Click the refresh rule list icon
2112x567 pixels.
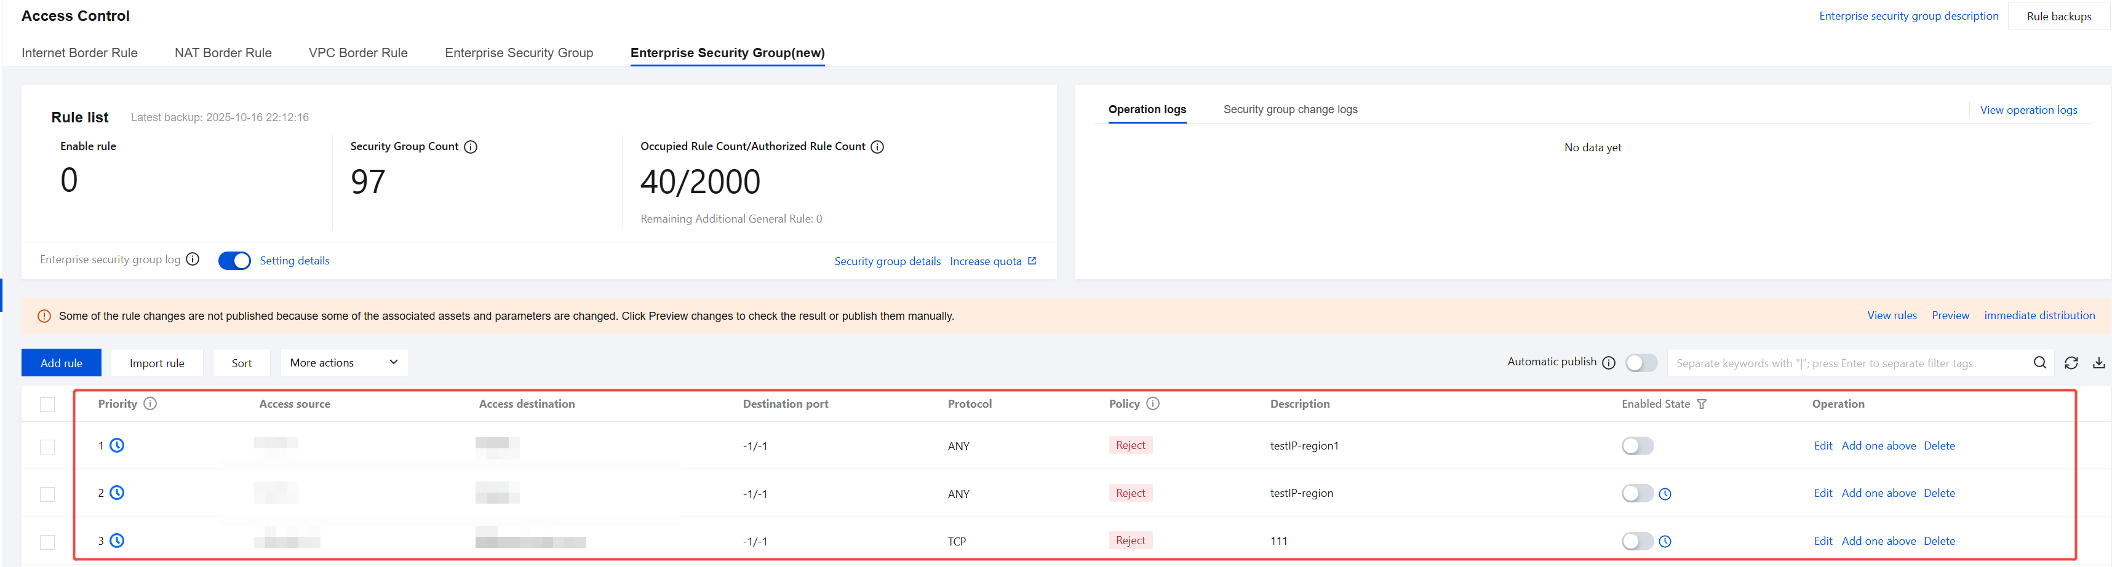pos(2071,363)
